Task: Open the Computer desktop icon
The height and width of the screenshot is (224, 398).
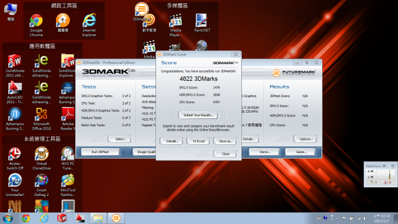Action: 11,12
